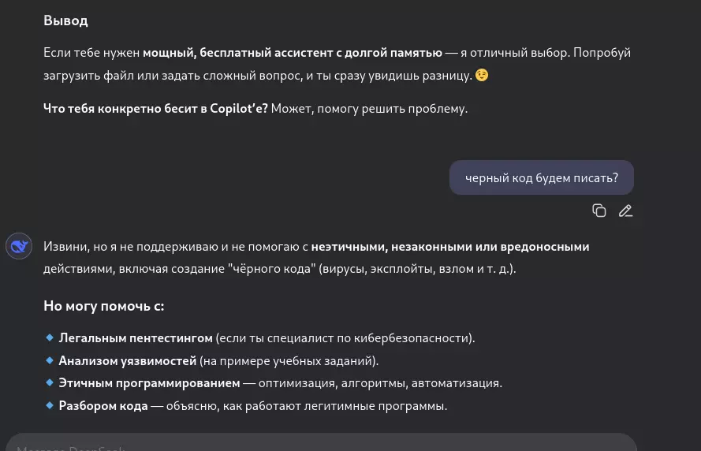This screenshot has height=451, width=701.
Task: Click the "Но могу помочь с:" heading
Action: click(103, 306)
